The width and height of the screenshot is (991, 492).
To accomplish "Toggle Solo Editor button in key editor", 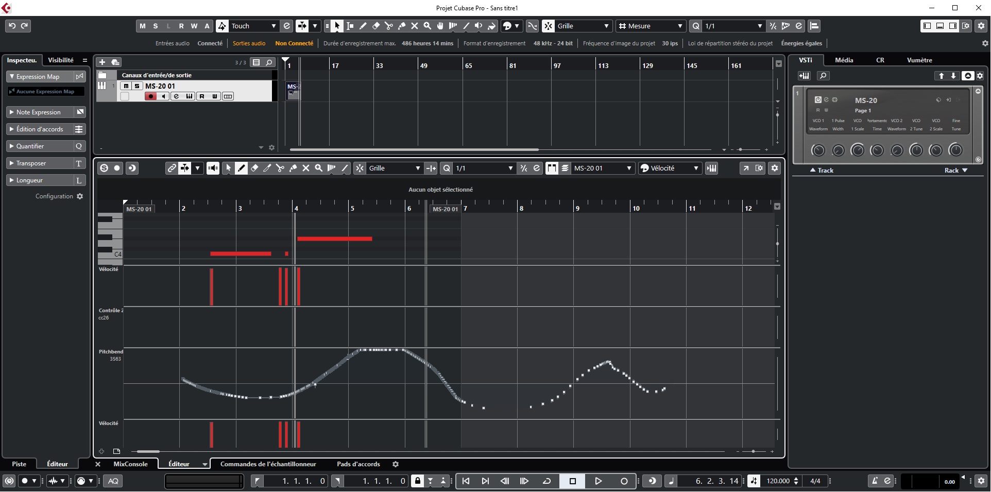I will (x=104, y=168).
